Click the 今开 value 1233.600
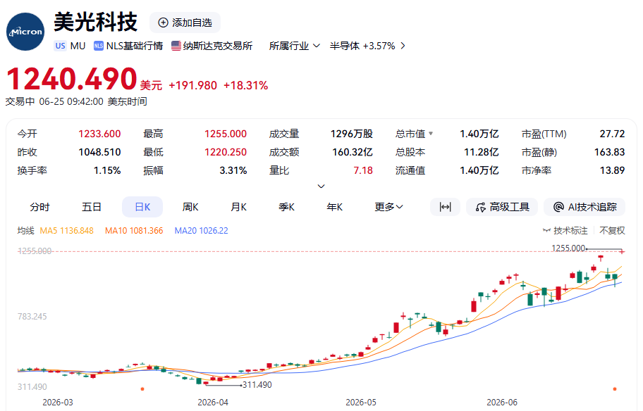643x411 pixels. pos(99,134)
